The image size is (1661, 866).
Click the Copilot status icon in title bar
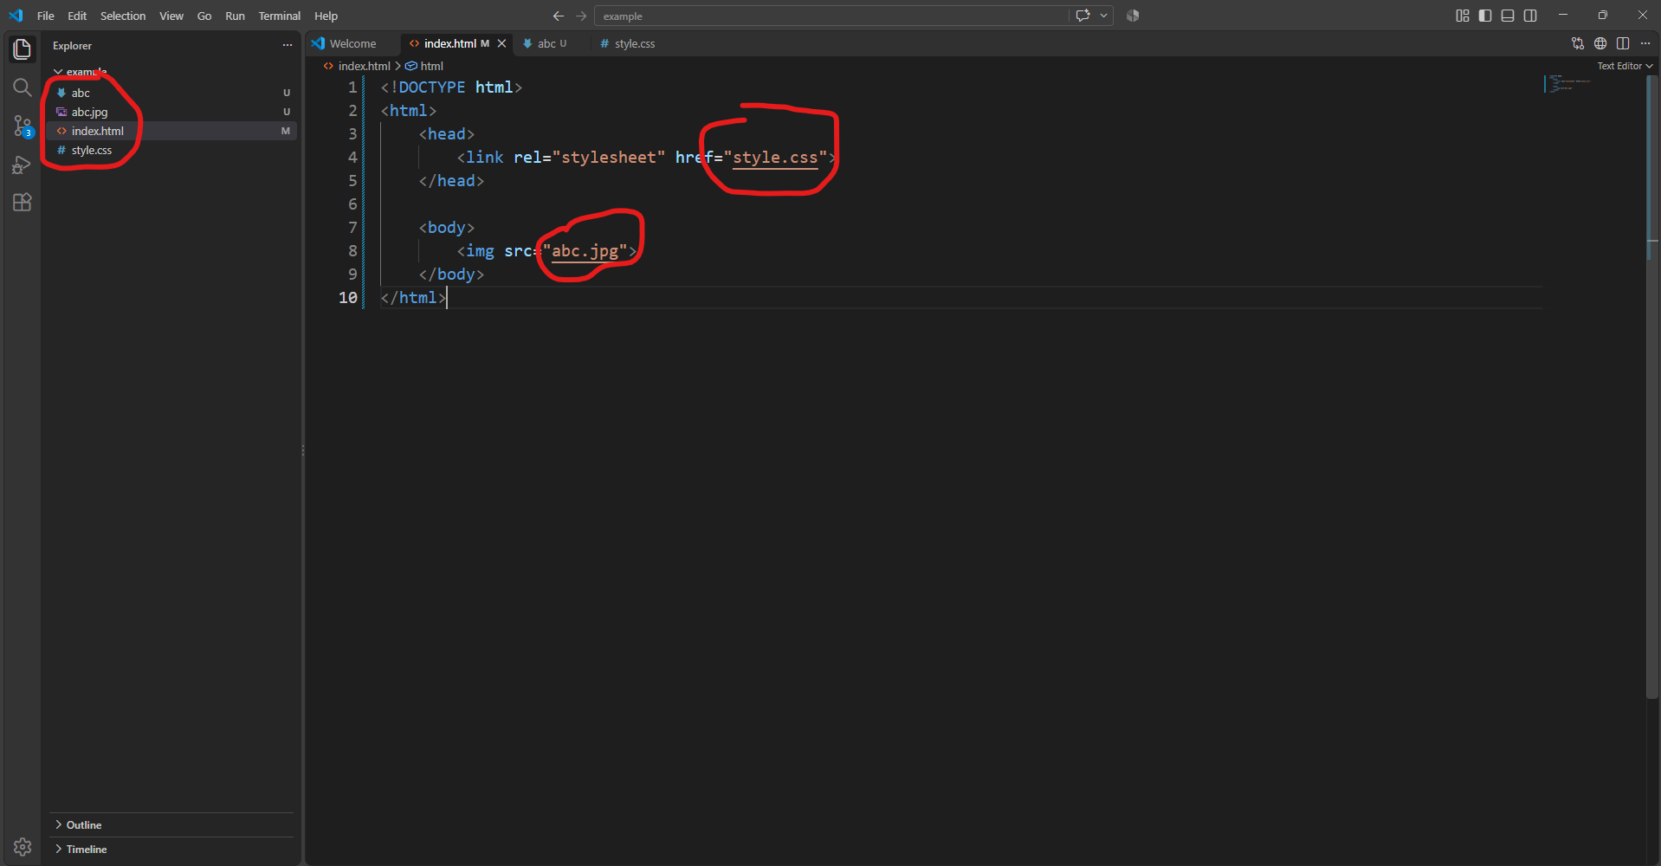(1133, 16)
